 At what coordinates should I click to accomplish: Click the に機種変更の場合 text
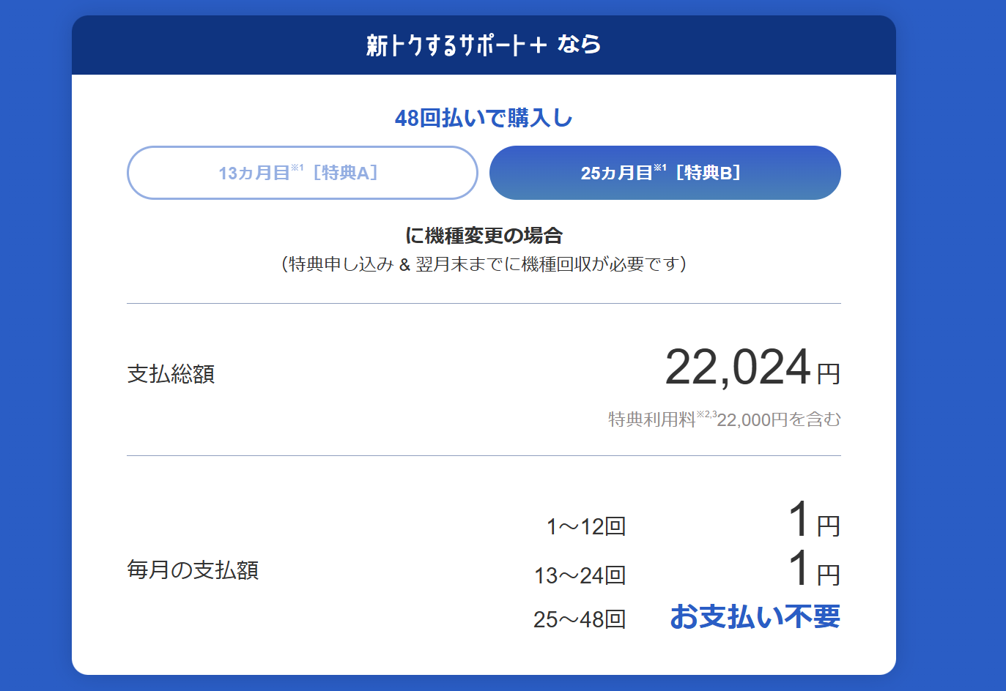[x=484, y=236]
